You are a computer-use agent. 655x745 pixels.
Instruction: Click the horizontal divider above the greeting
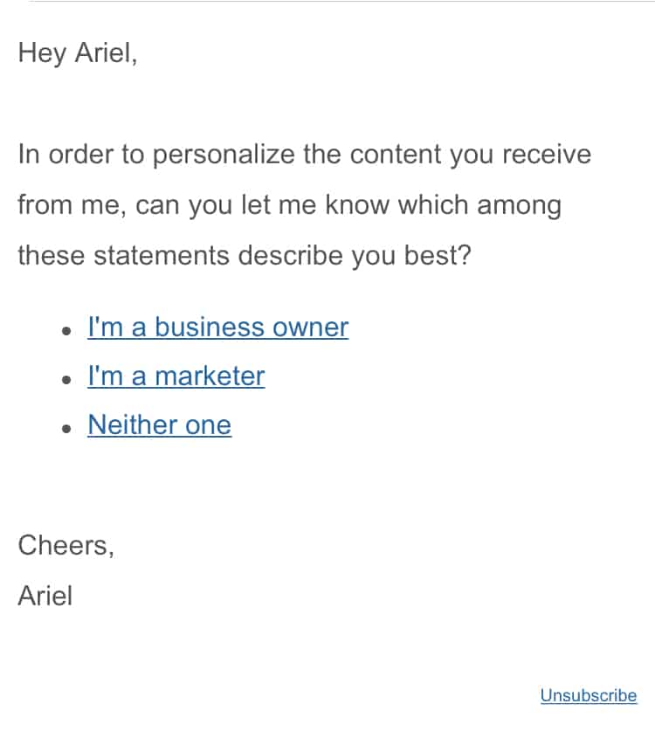pyautogui.click(x=341, y=2)
